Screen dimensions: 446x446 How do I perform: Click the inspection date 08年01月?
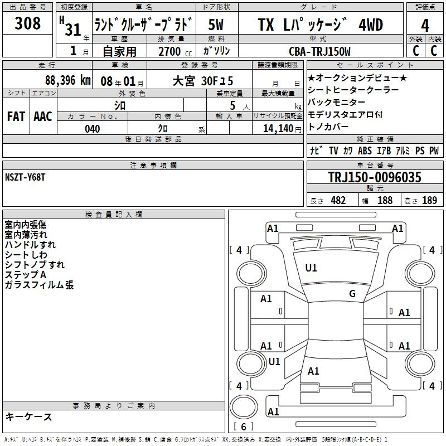point(122,81)
